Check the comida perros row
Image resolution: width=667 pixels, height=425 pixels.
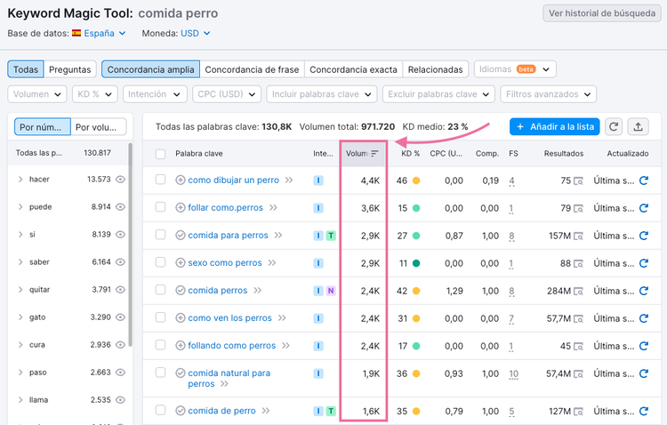160,290
